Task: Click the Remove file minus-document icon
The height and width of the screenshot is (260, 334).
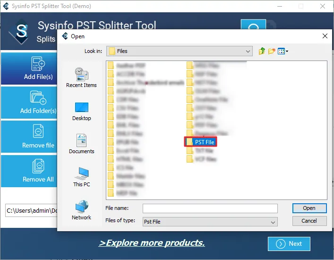Action: click(38, 131)
